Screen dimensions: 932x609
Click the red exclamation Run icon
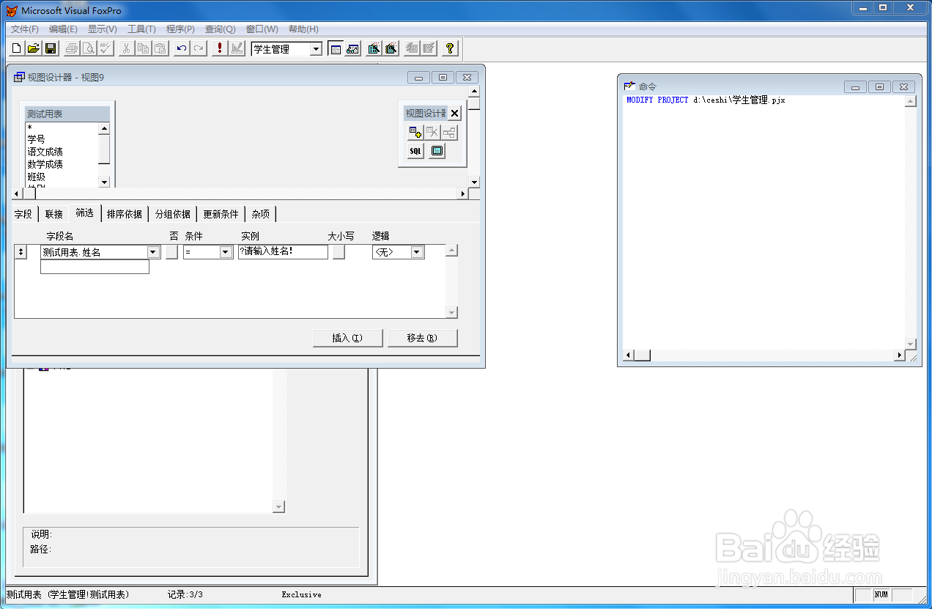point(219,49)
